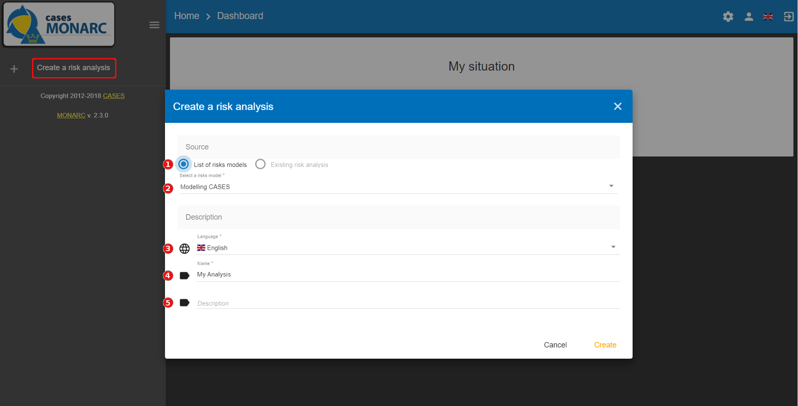The width and height of the screenshot is (798, 406).
Task: Click the plus icon in sidebar
Action: pos(14,69)
